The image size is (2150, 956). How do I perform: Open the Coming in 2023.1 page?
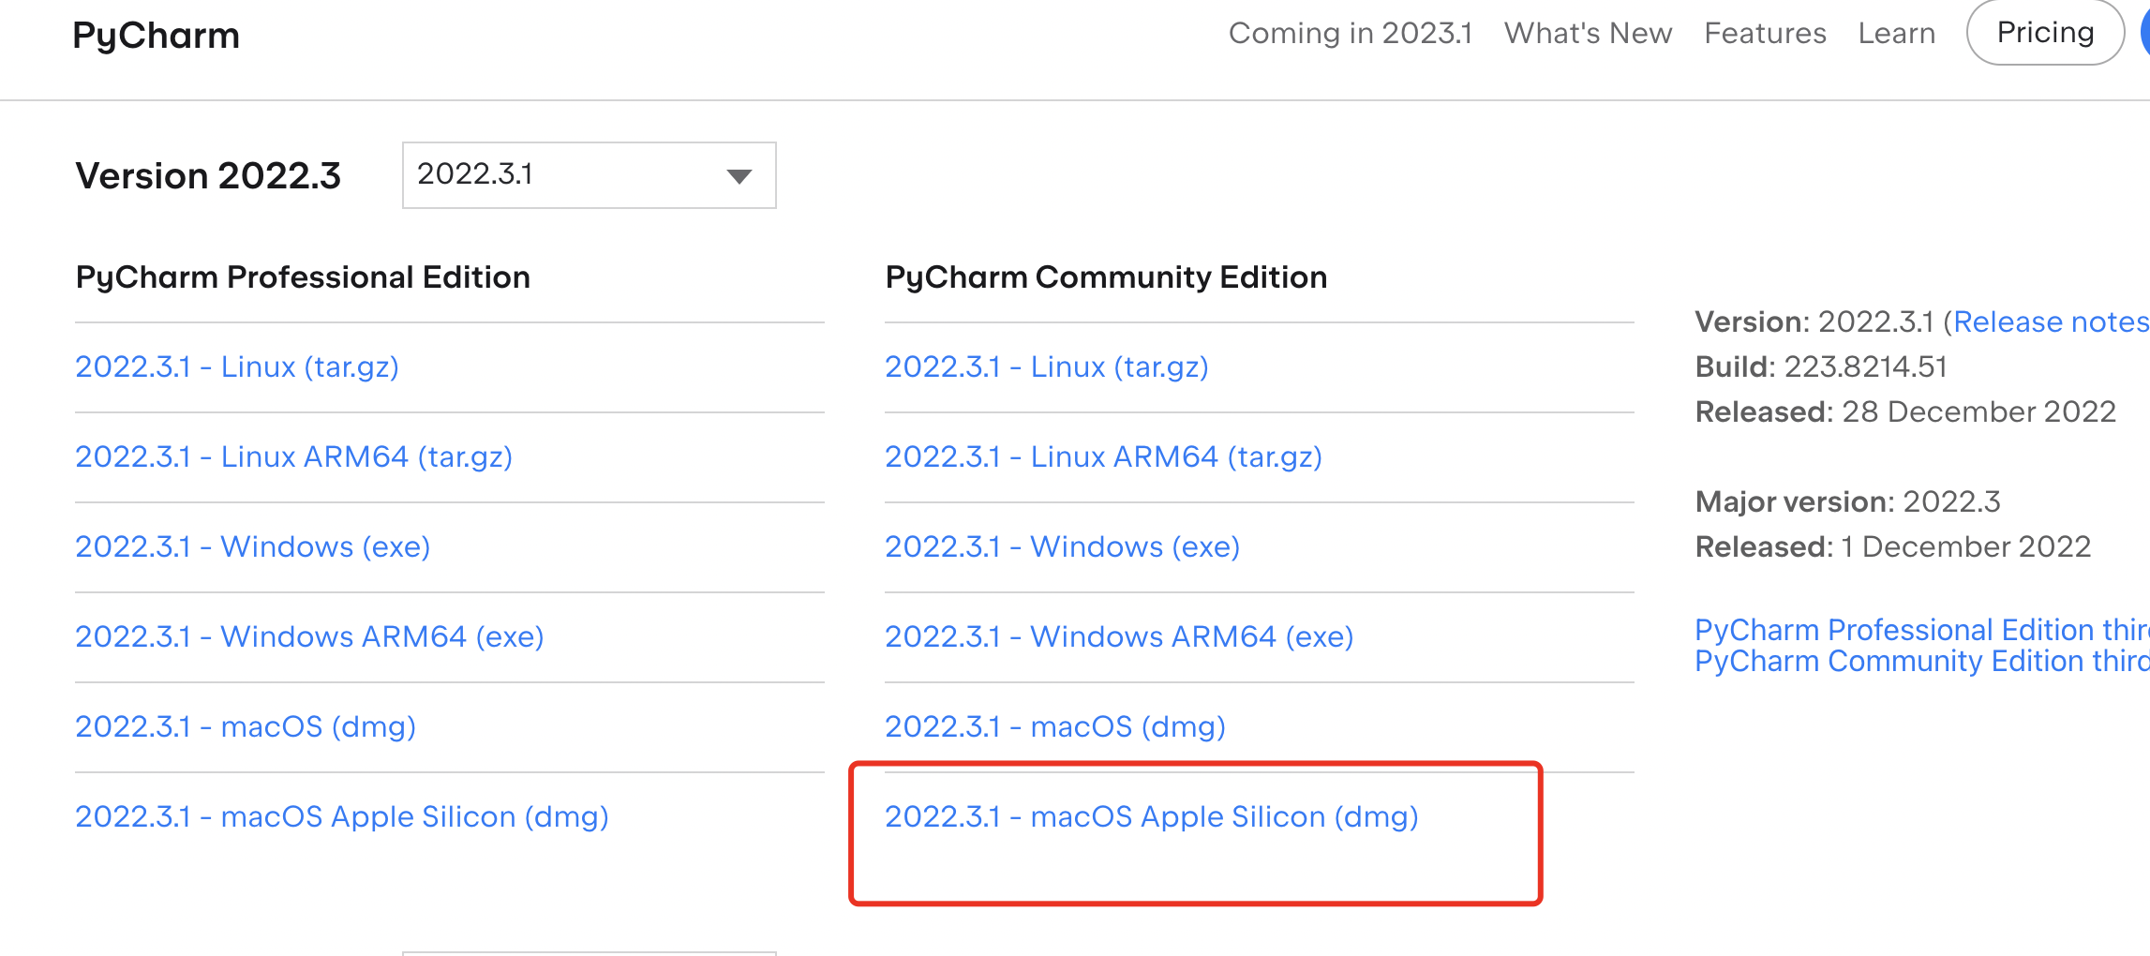pos(1350,33)
